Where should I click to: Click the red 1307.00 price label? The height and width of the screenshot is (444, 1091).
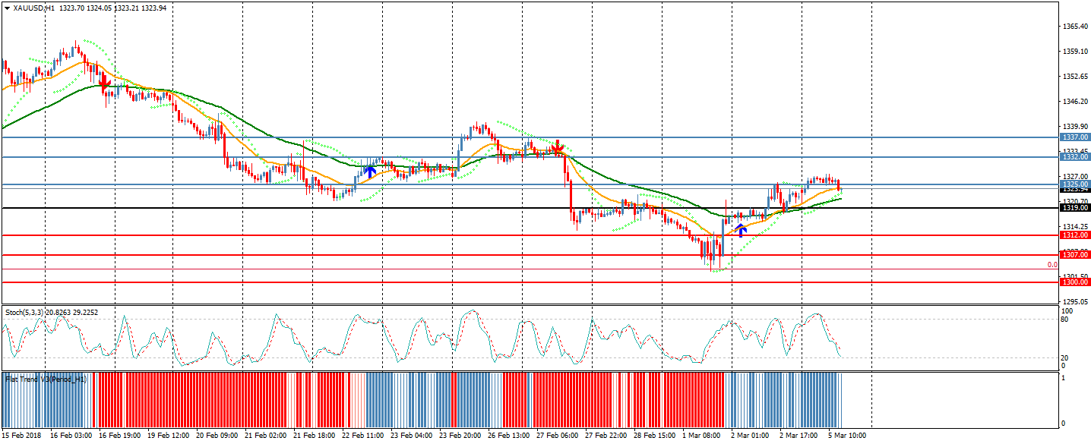(x=1075, y=255)
